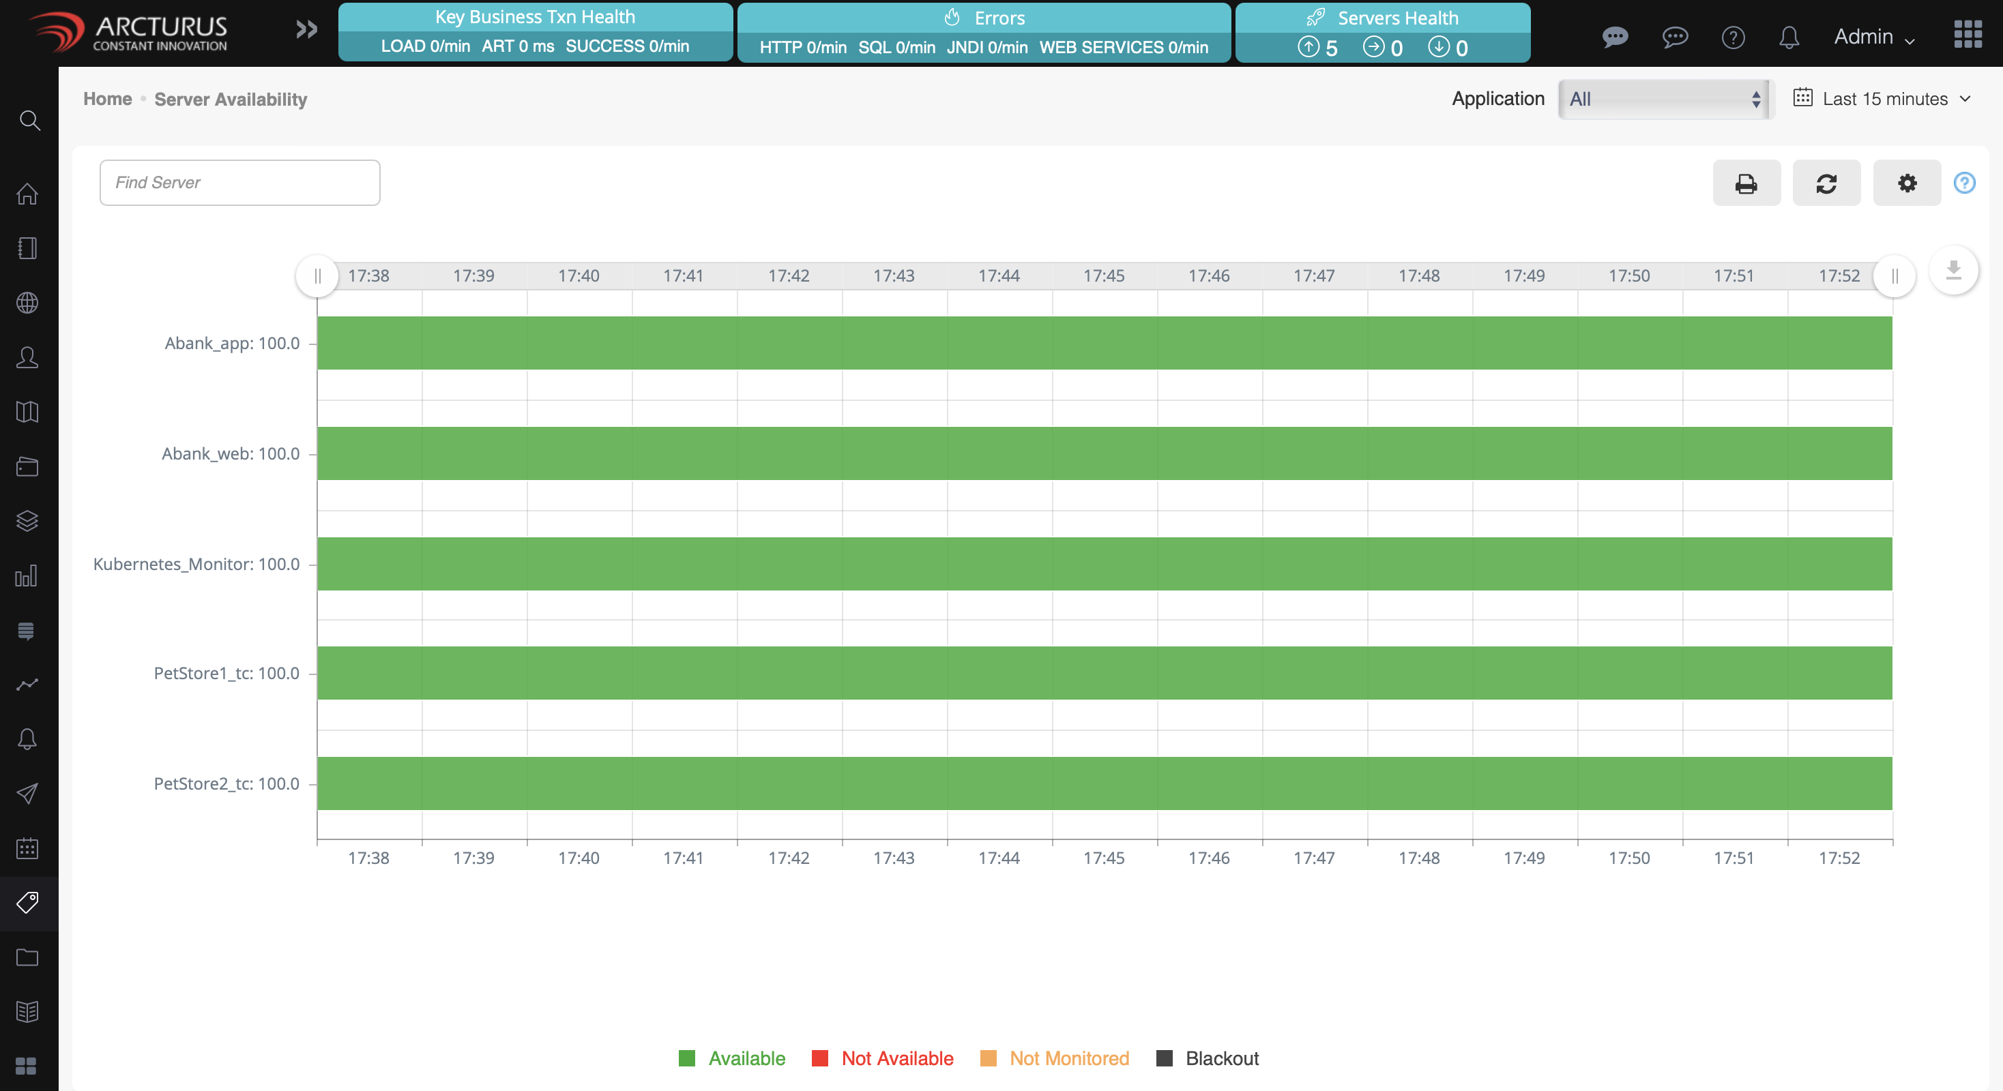Click the bell notification icon in sidebar
Viewport: 2003px width, 1091px height.
tap(28, 738)
